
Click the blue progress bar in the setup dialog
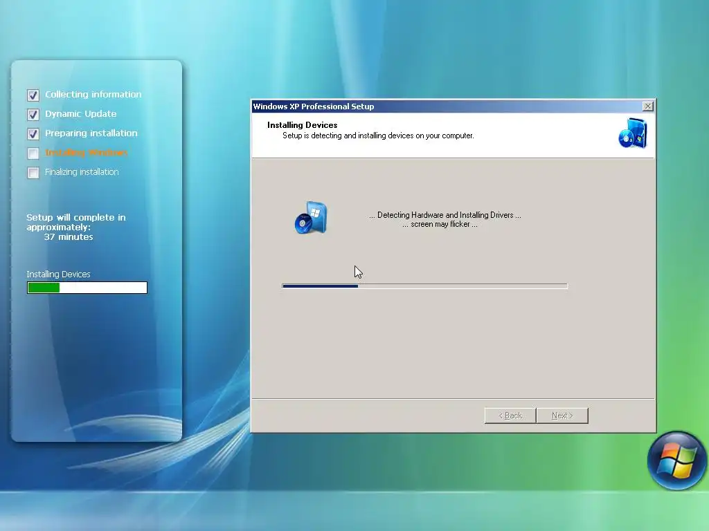click(x=424, y=286)
